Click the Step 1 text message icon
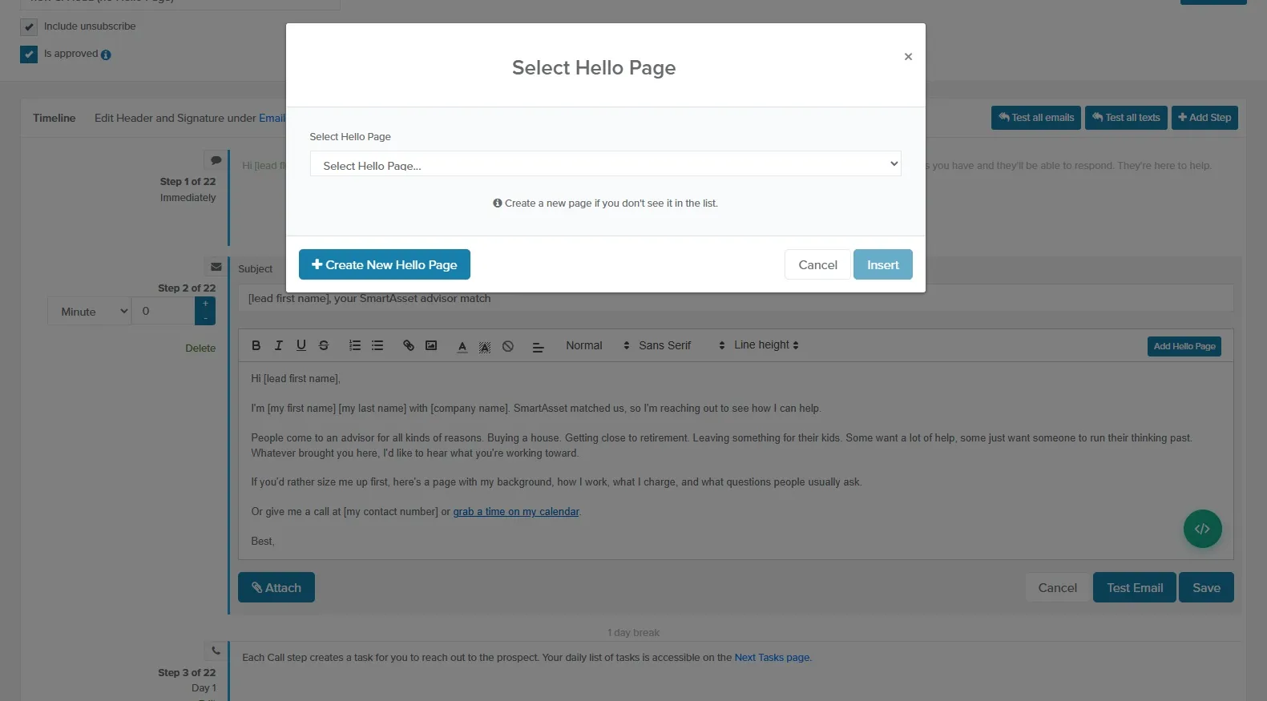The height and width of the screenshot is (701, 1267). [216, 160]
